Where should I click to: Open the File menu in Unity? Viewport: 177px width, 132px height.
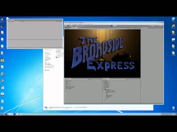[x=65, y=24]
